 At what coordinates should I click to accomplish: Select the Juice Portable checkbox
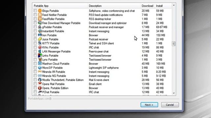tap(35, 39)
